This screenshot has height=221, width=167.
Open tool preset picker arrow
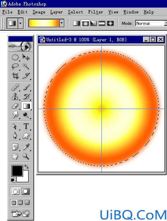pyautogui.click(x=21, y=23)
